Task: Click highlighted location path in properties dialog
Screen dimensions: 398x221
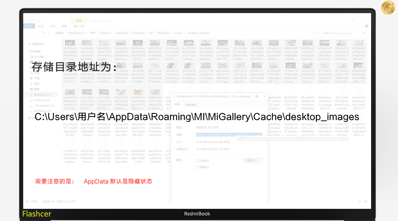Action: [229, 134]
